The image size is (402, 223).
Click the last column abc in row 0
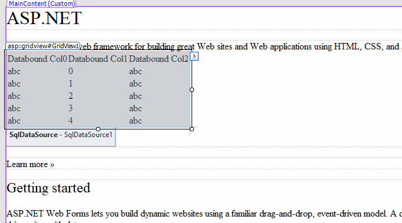[136, 71]
